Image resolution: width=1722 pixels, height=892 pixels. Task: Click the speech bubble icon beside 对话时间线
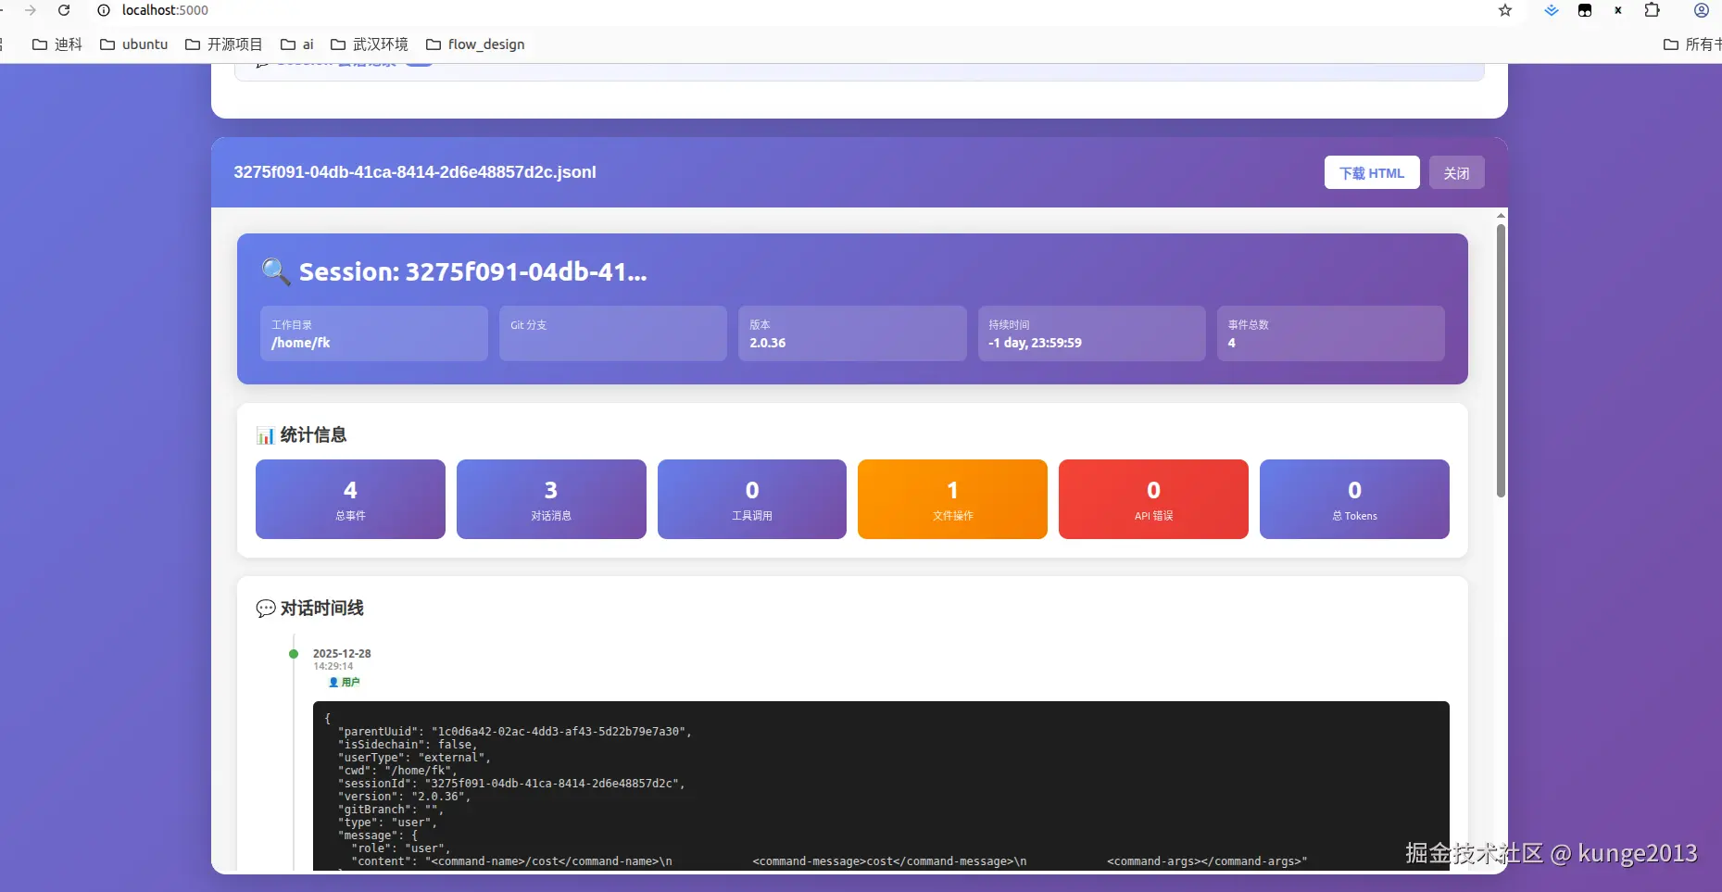pos(265,609)
